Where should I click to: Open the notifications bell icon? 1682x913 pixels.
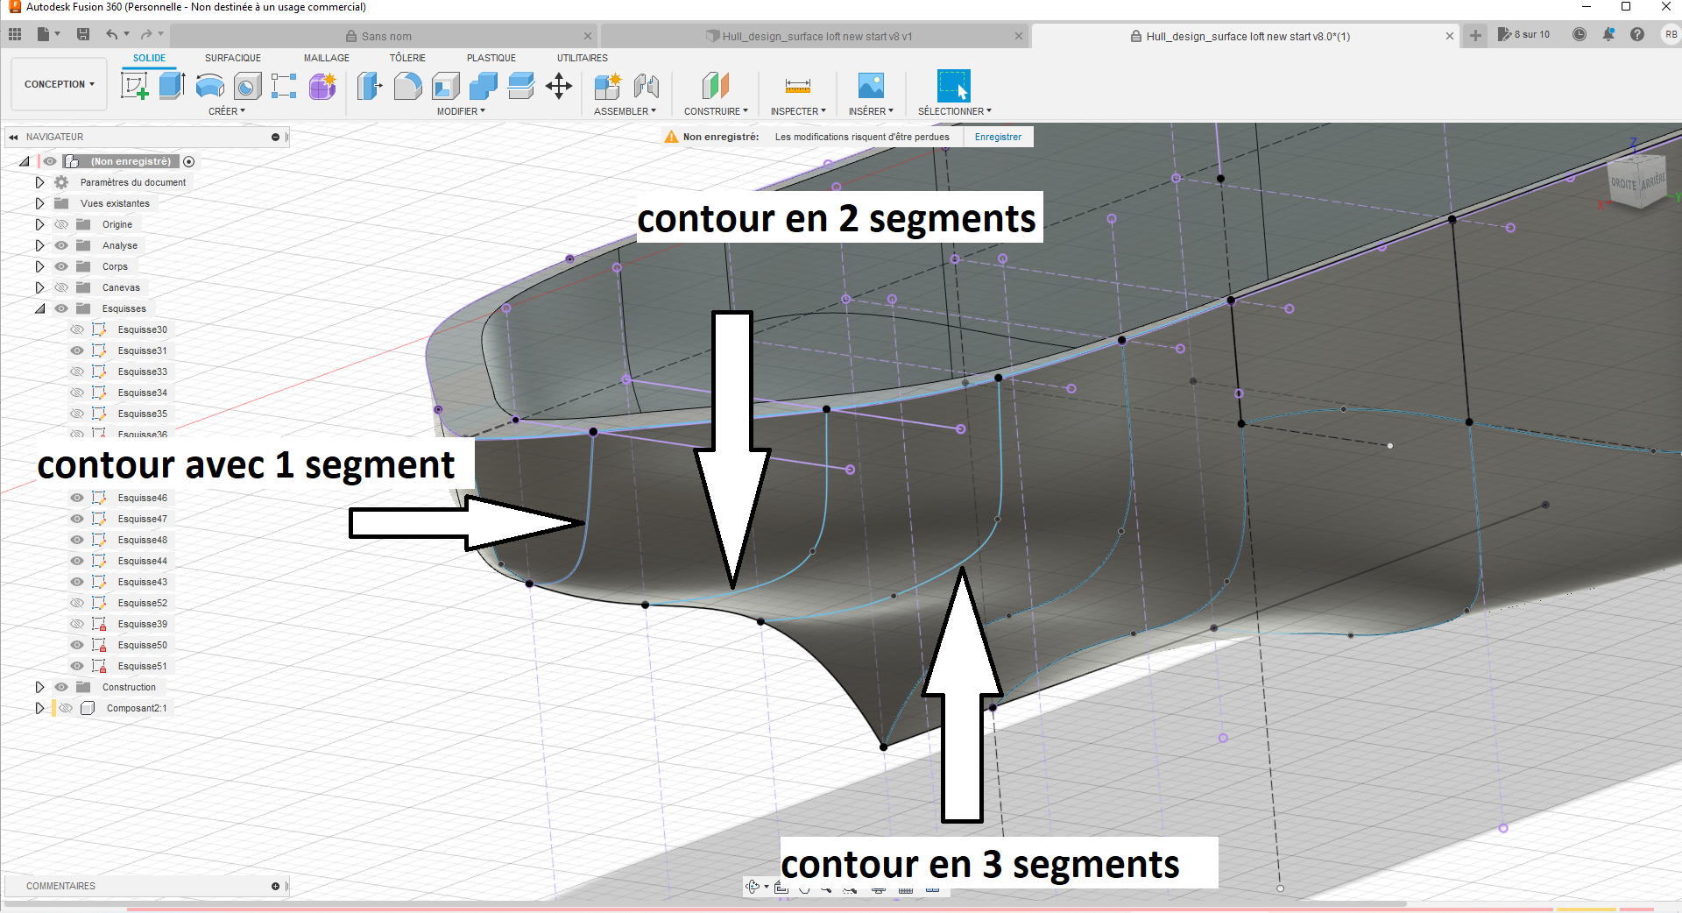(1608, 34)
